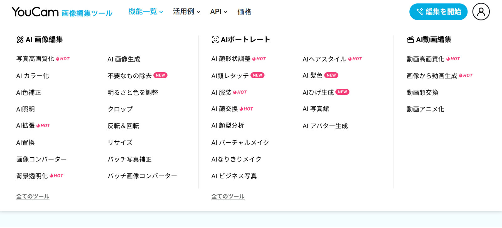Click the AI動画編集 clapperboard heading icon
502x228 pixels.
(410, 40)
